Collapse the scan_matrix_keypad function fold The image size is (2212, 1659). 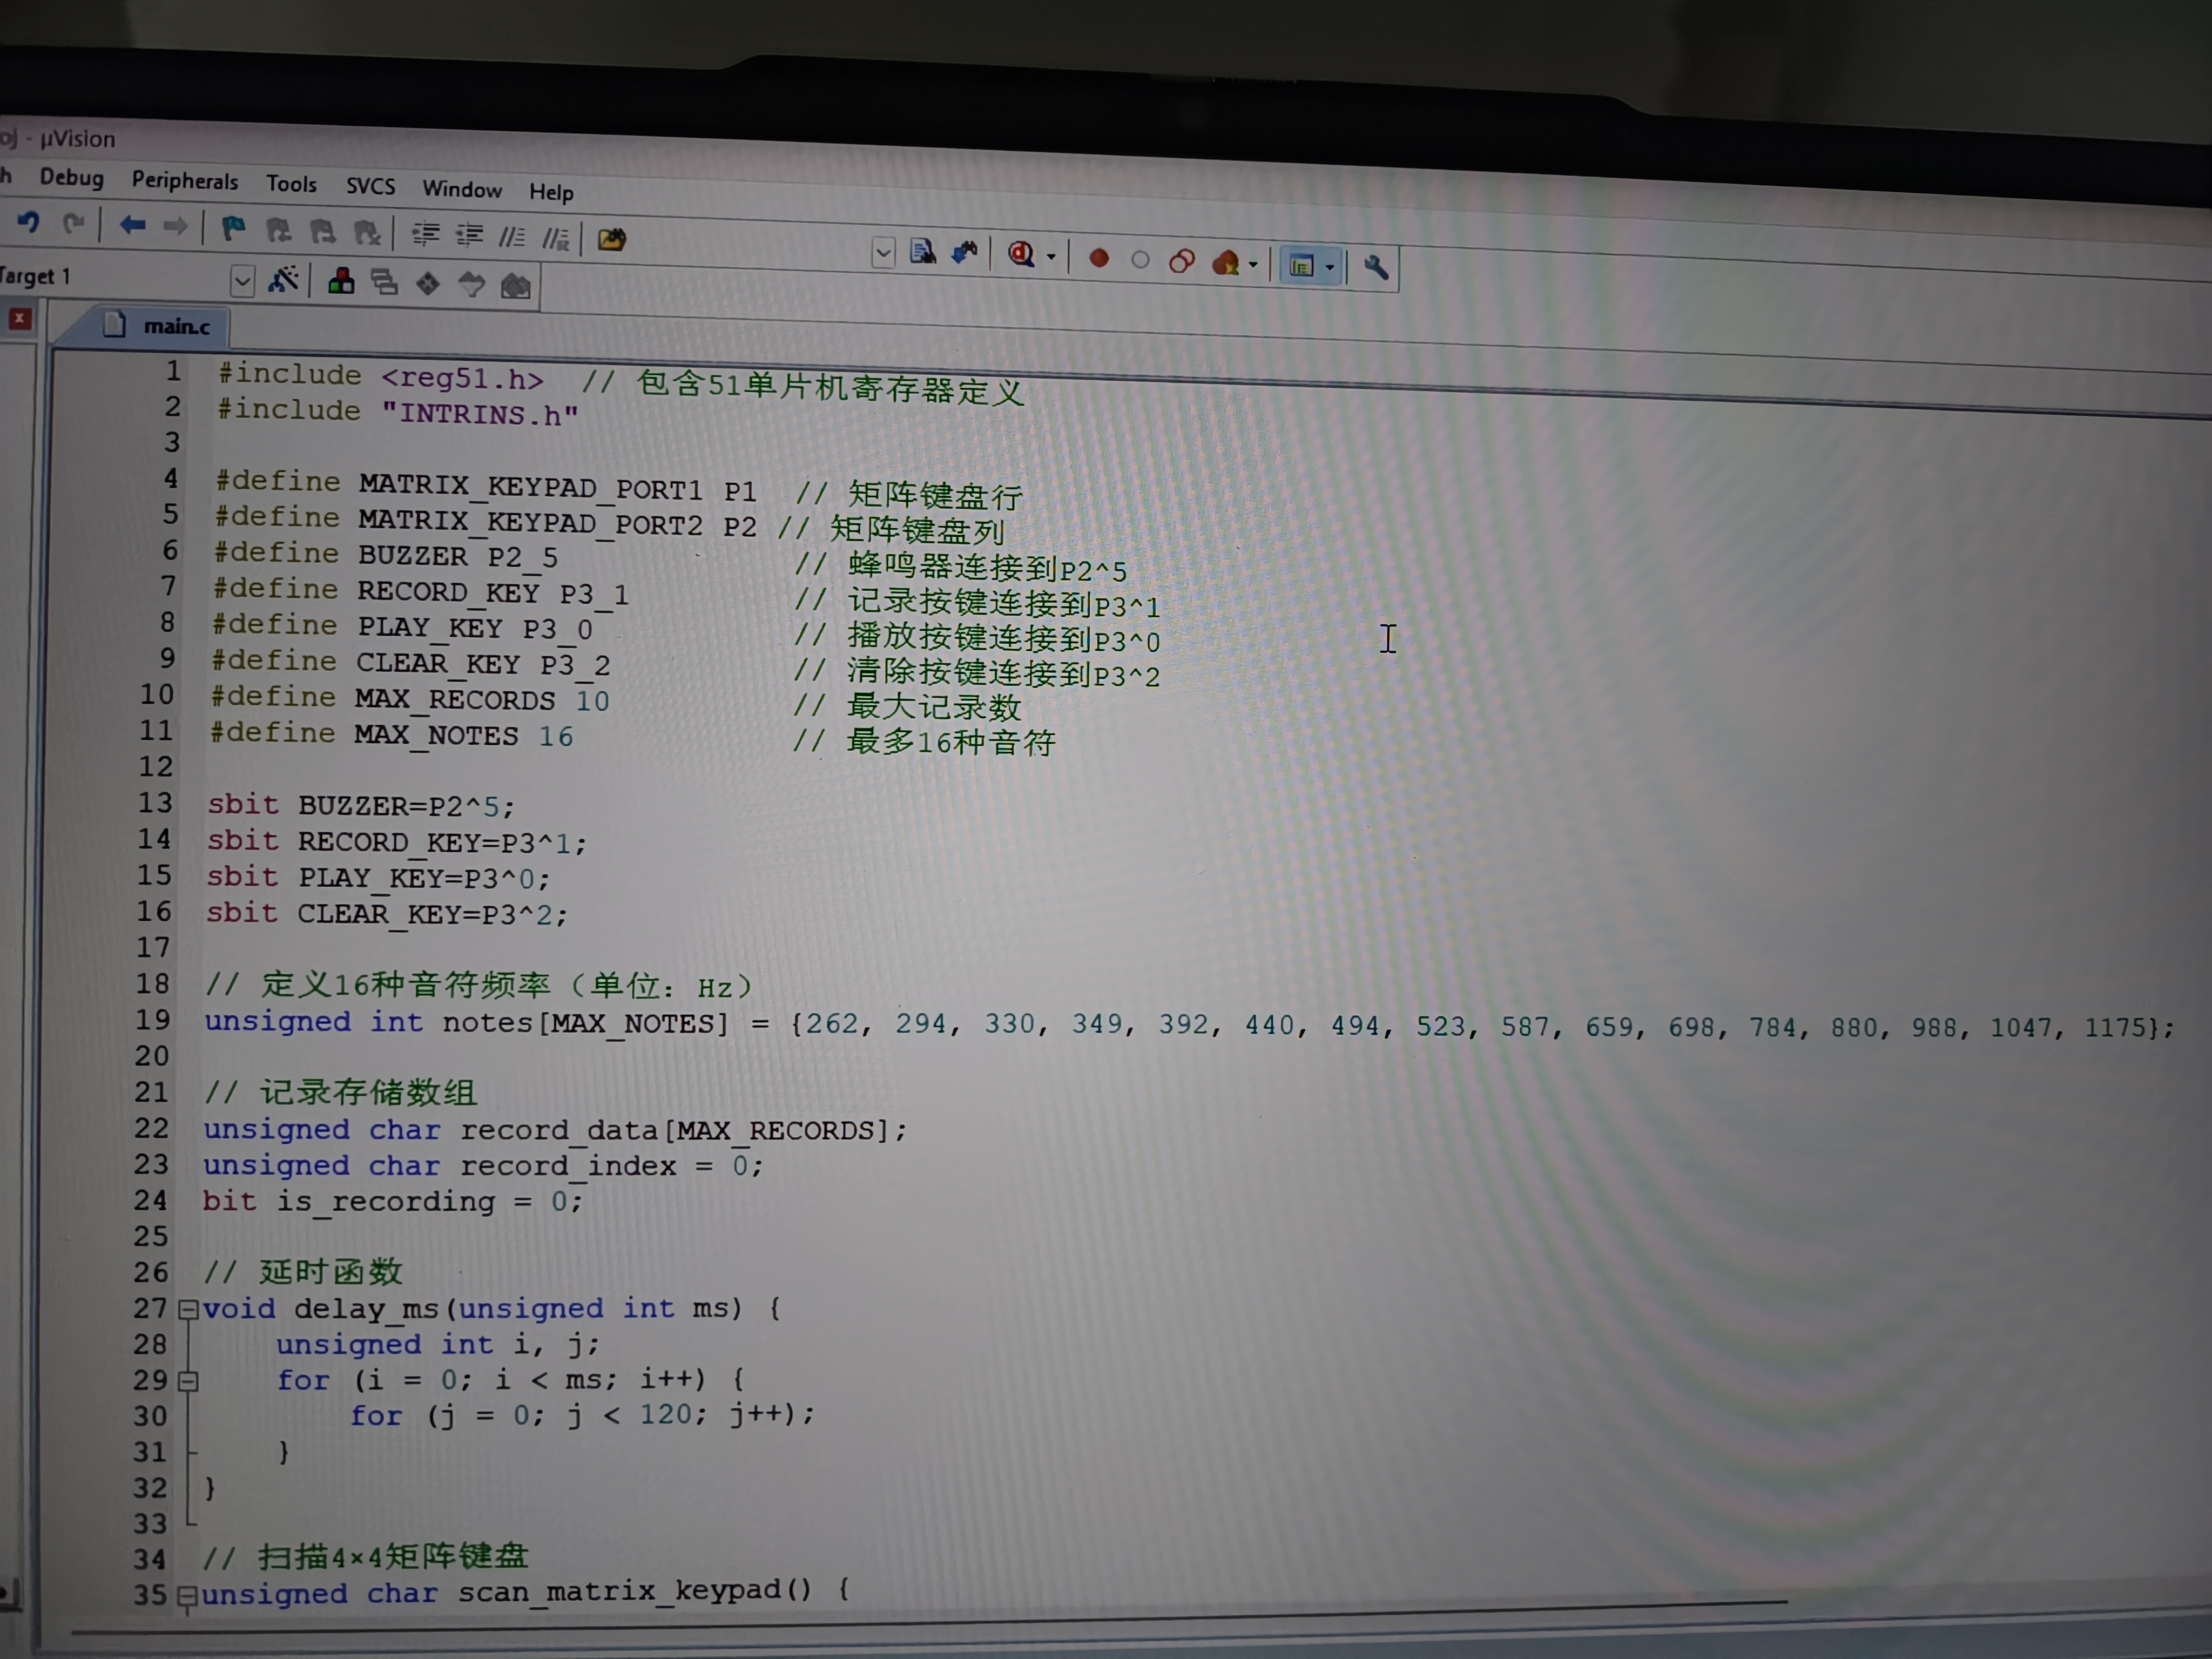(187, 1595)
